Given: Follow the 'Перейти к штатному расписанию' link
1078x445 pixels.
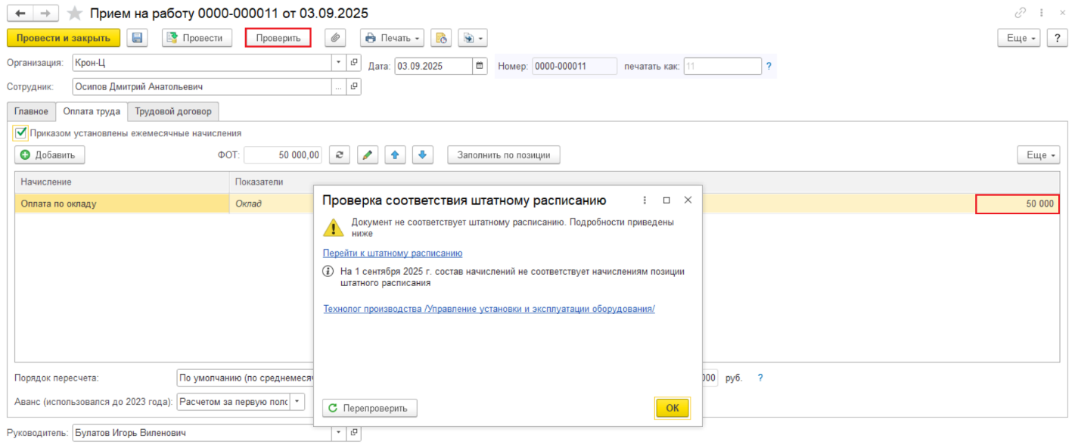Looking at the screenshot, I should tap(393, 254).
